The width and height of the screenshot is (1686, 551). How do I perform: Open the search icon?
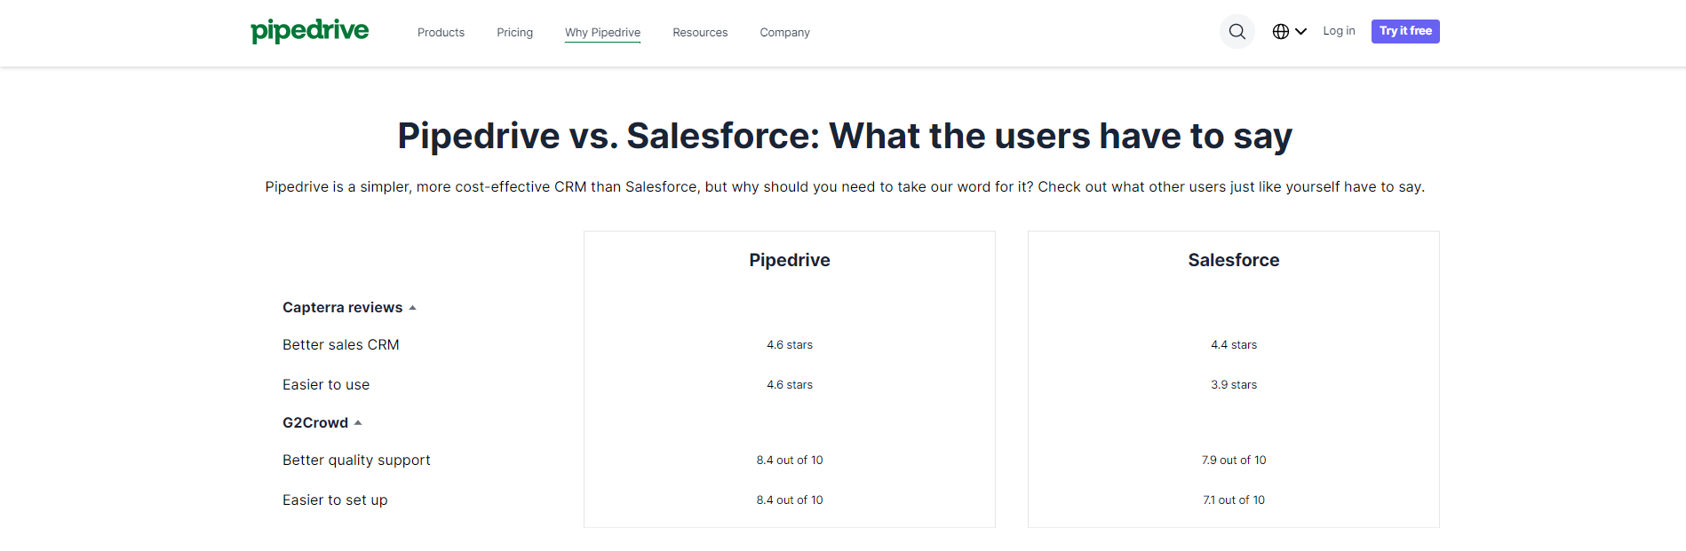1237,32
